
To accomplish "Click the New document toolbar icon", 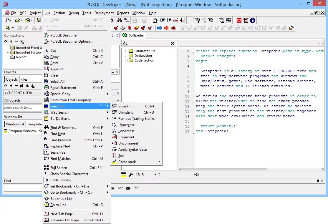I will [x=8, y=20].
